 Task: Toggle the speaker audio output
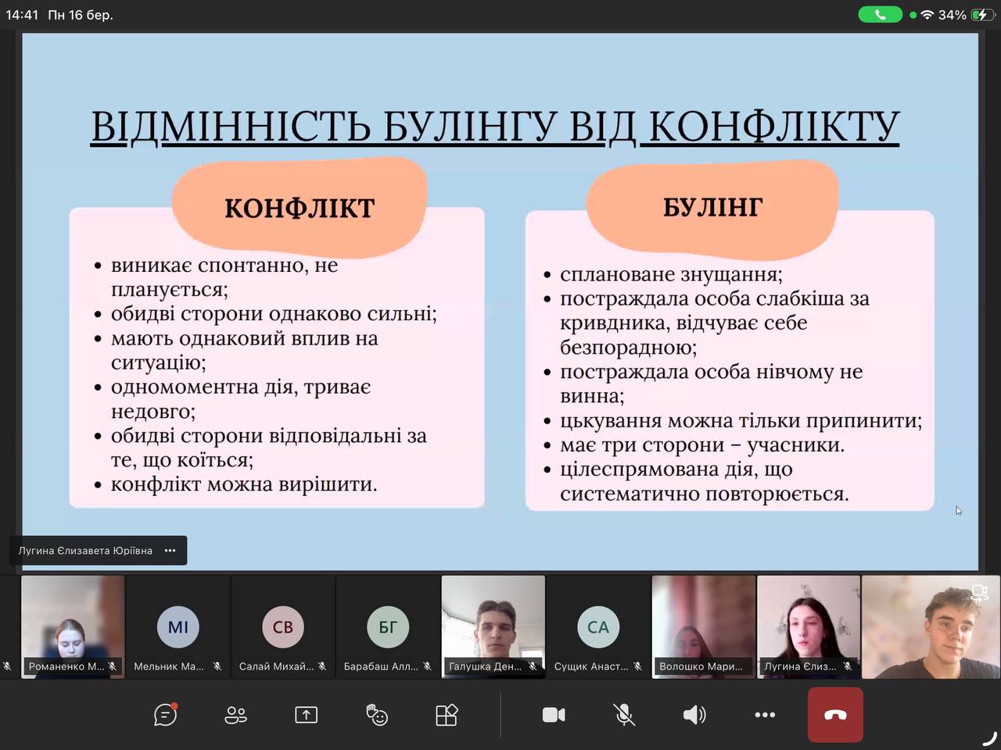tap(694, 715)
